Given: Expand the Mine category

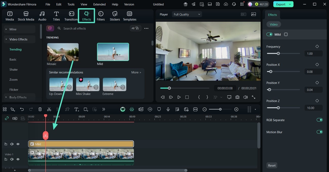Looking at the screenshot, I should click(19, 29).
